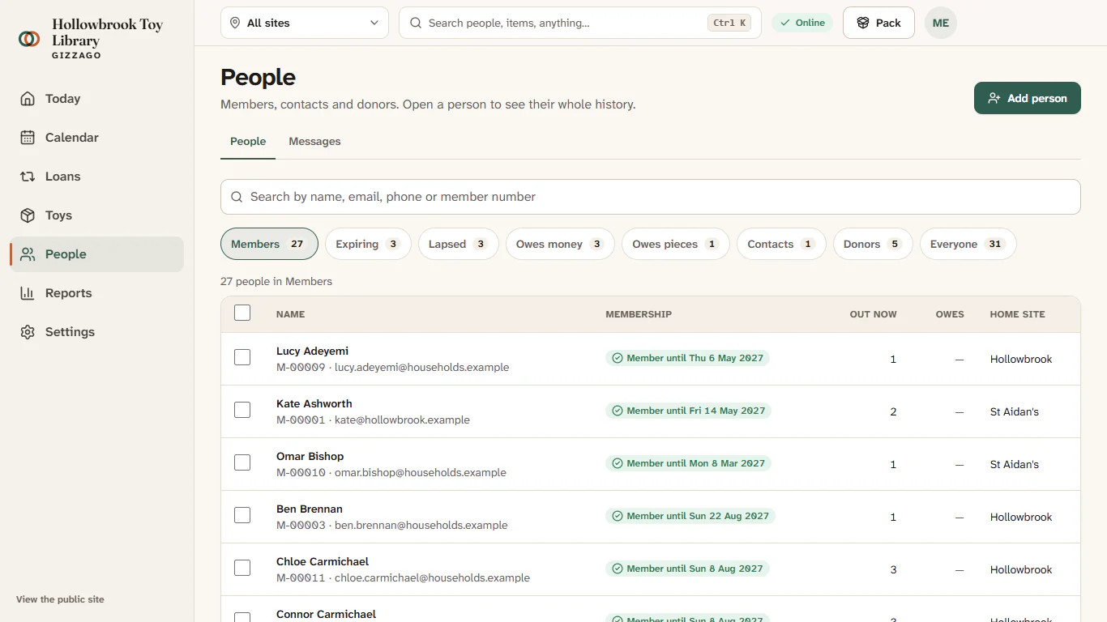Open Reports via the bar chart icon

(x=28, y=293)
